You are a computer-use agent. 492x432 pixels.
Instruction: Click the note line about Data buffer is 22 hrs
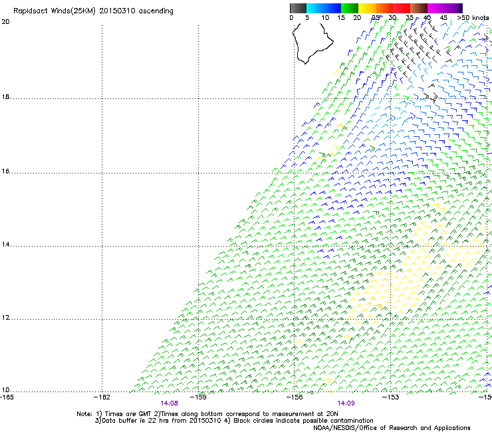point(234,421)
